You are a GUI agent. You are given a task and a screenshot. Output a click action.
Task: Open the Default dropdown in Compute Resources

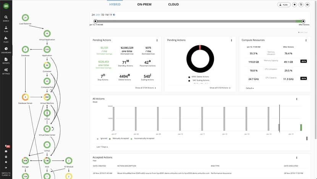point(250,88)
